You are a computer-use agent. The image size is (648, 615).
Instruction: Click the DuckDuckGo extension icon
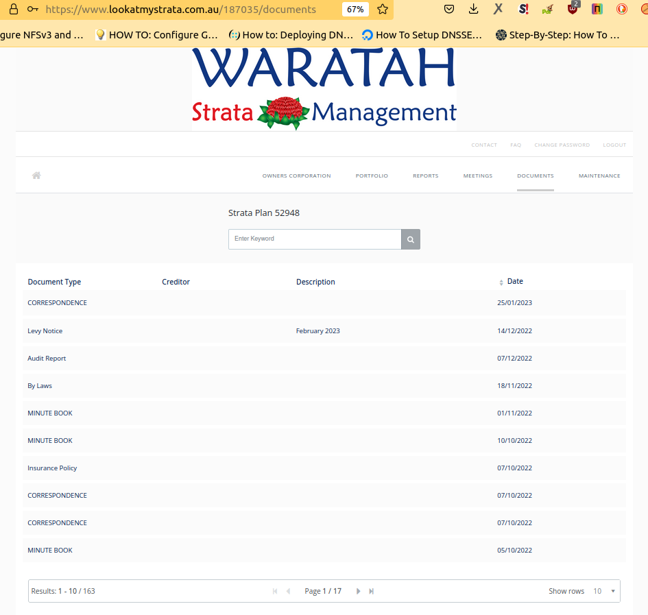click(621, 10)
